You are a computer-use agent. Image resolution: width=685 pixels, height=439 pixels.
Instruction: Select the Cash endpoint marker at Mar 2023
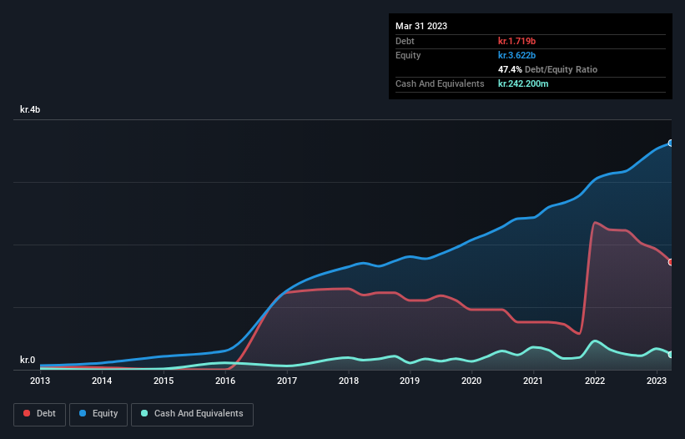[671, 355]
